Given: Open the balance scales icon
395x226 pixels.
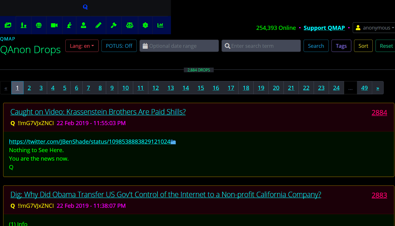Looking at the screenshot, I should tap(129, 25).
